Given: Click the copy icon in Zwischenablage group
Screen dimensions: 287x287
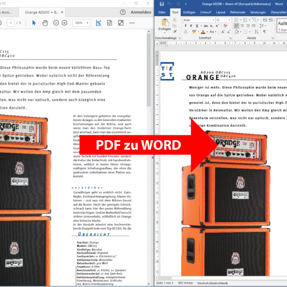Looking at the screenshot, I should point(175,26).
